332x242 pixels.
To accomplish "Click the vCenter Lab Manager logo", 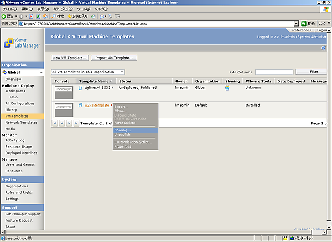I will point(22,44).
